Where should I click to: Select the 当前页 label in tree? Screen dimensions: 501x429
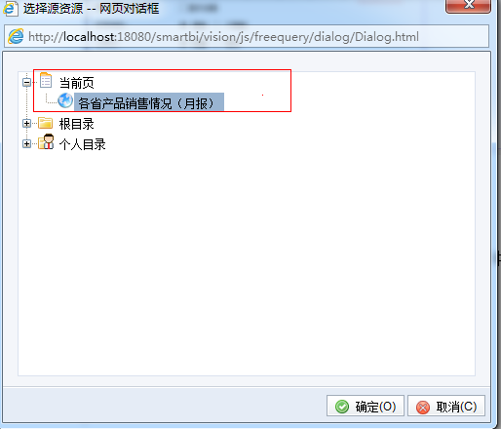click(77, 83)
